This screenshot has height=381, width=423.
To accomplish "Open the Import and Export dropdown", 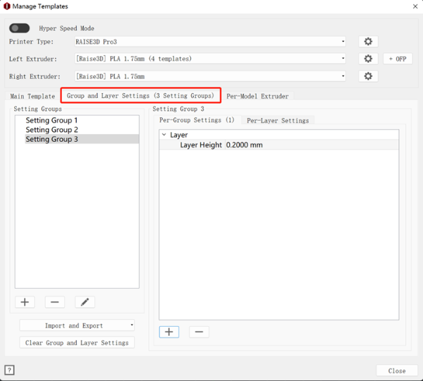I will (x=77, y=326).
